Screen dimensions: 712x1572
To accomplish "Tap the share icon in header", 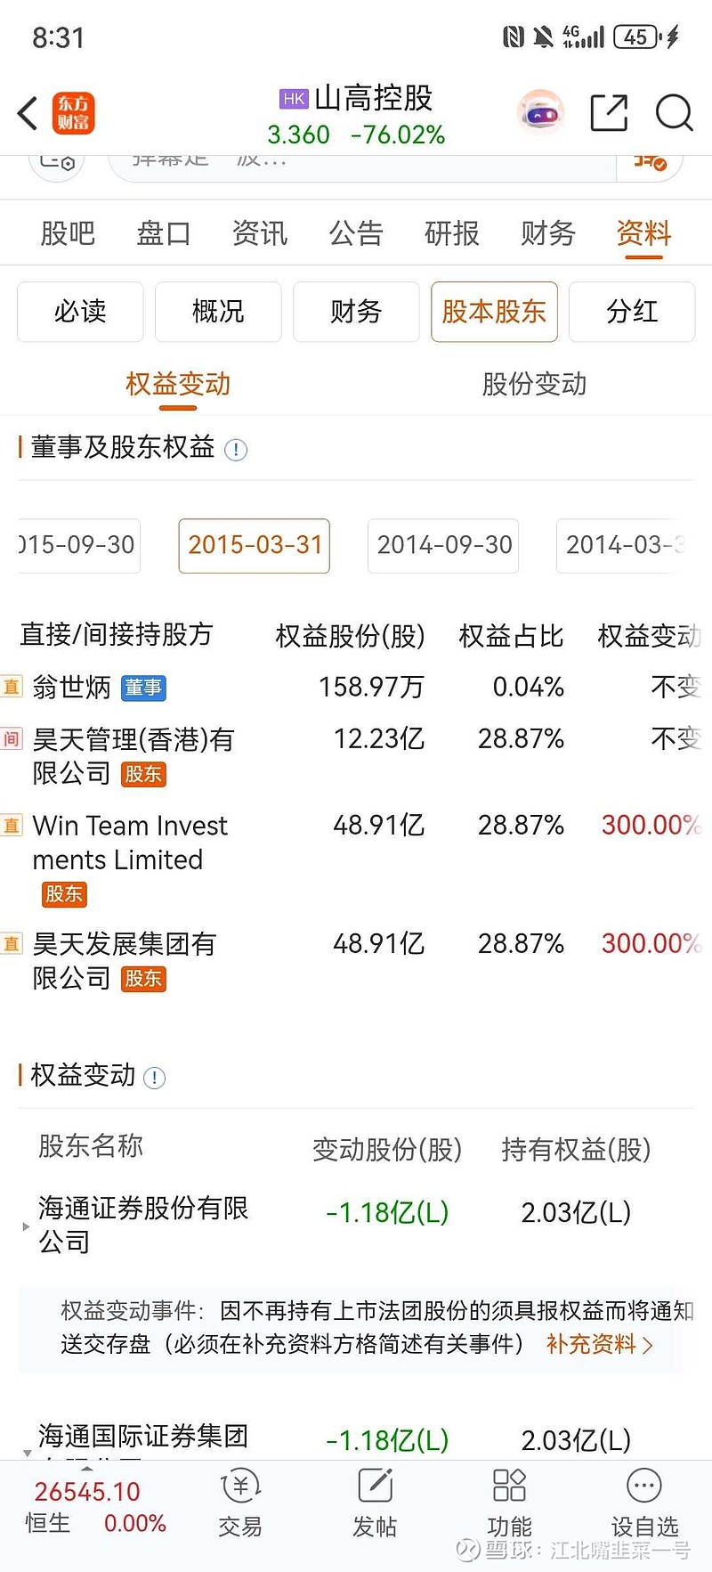I will click(x=609, y=113).
